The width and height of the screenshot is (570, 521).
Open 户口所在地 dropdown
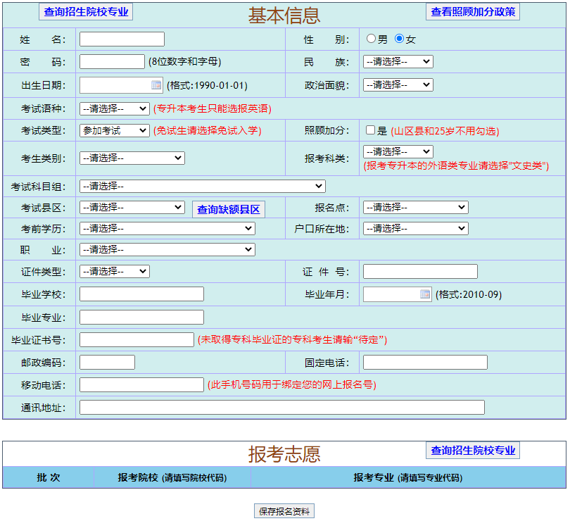pos(415,229)
